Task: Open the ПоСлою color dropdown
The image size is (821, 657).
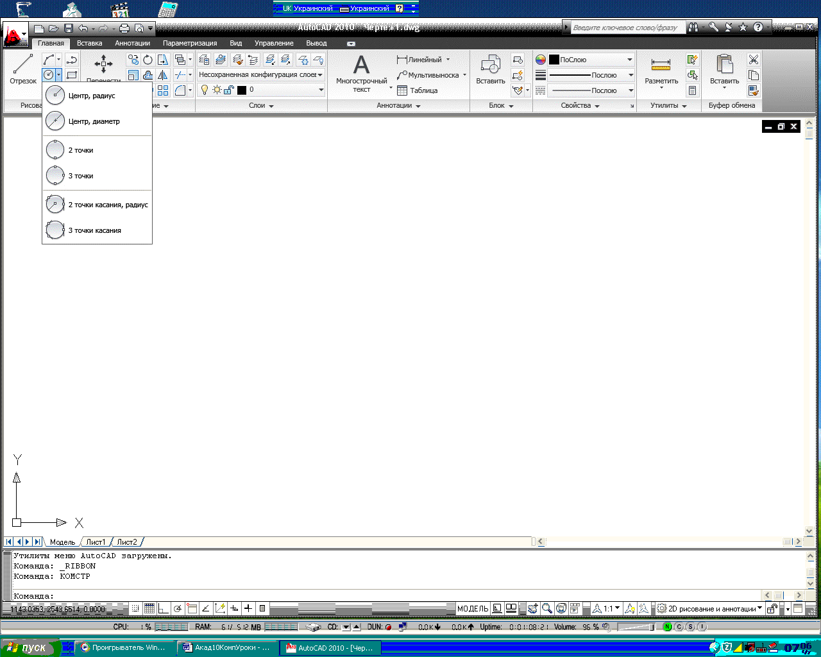Action: tap(591, 60)
